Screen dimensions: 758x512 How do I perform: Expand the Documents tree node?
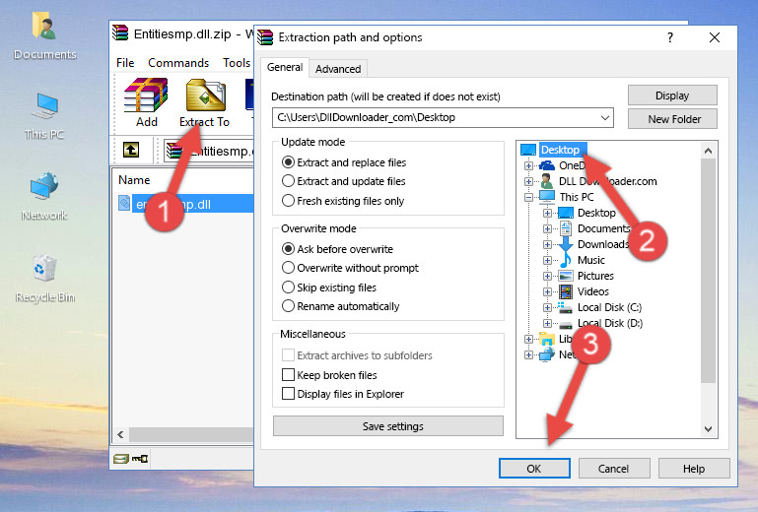(547, 229)
